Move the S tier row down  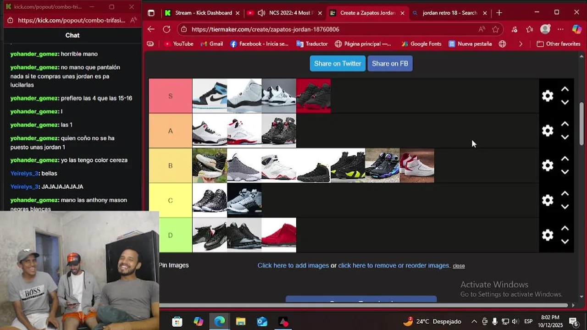[x=565, y=102]
